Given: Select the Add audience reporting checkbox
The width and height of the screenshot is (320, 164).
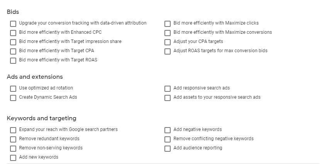Looking at the screenshot, I should [168, 148].
